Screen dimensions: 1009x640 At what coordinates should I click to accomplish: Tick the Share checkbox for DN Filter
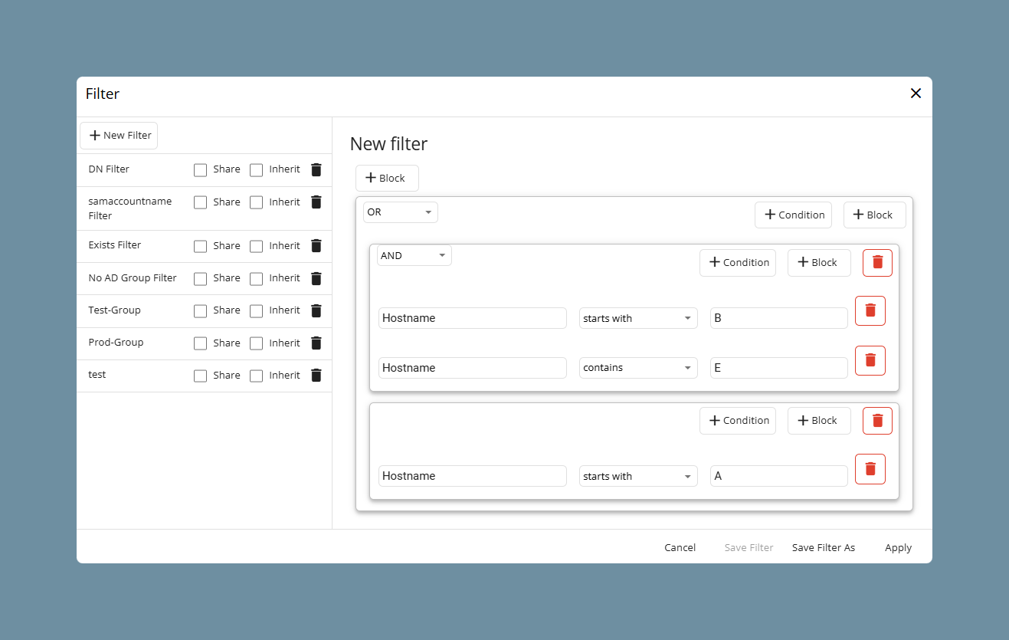click(x=200, y=169)
